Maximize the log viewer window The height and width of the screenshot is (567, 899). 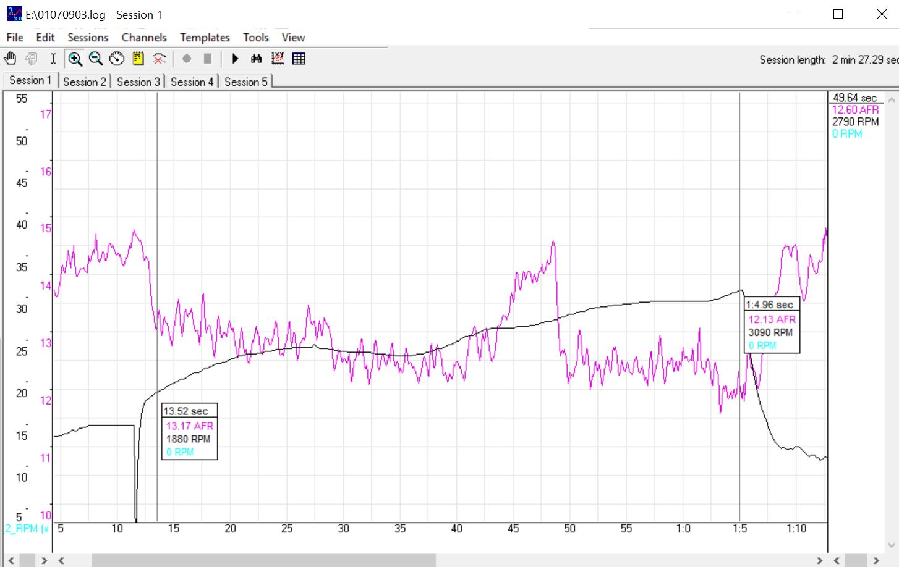838,14
